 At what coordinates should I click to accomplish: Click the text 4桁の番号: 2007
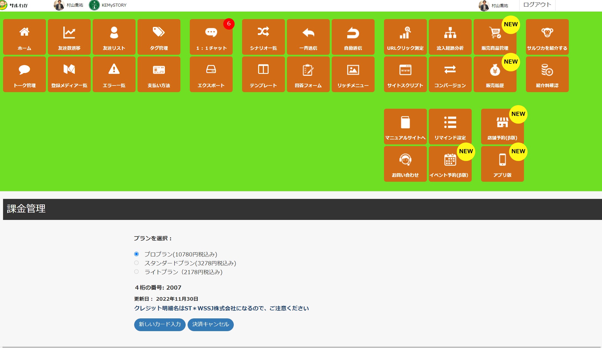click(x=158, y=288)
